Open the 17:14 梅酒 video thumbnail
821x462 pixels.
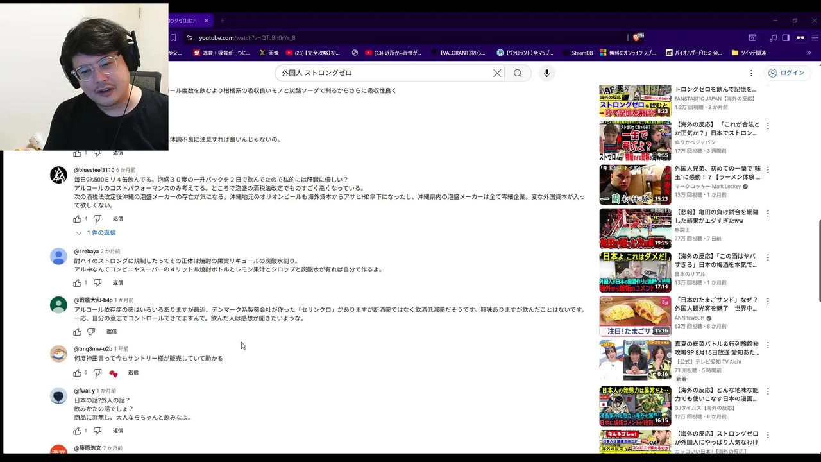pyautogui.click(x=635, y=272)
